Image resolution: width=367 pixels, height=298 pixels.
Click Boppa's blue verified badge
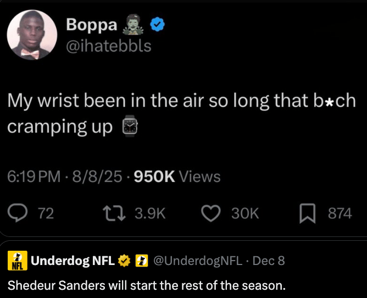pos(158,25)
